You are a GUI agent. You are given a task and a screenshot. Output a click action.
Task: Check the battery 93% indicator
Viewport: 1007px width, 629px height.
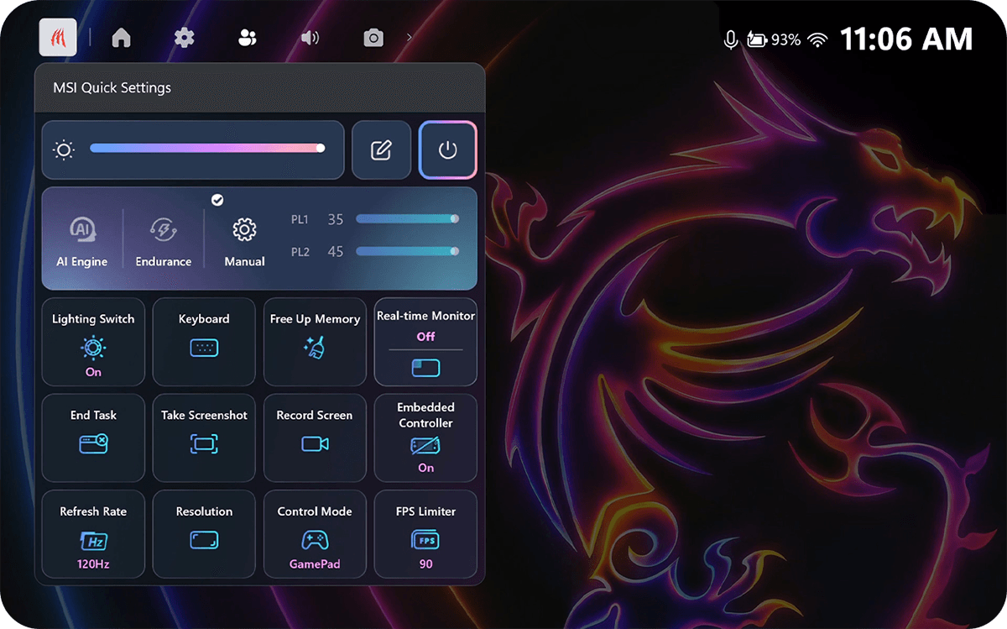click(774, 39)
